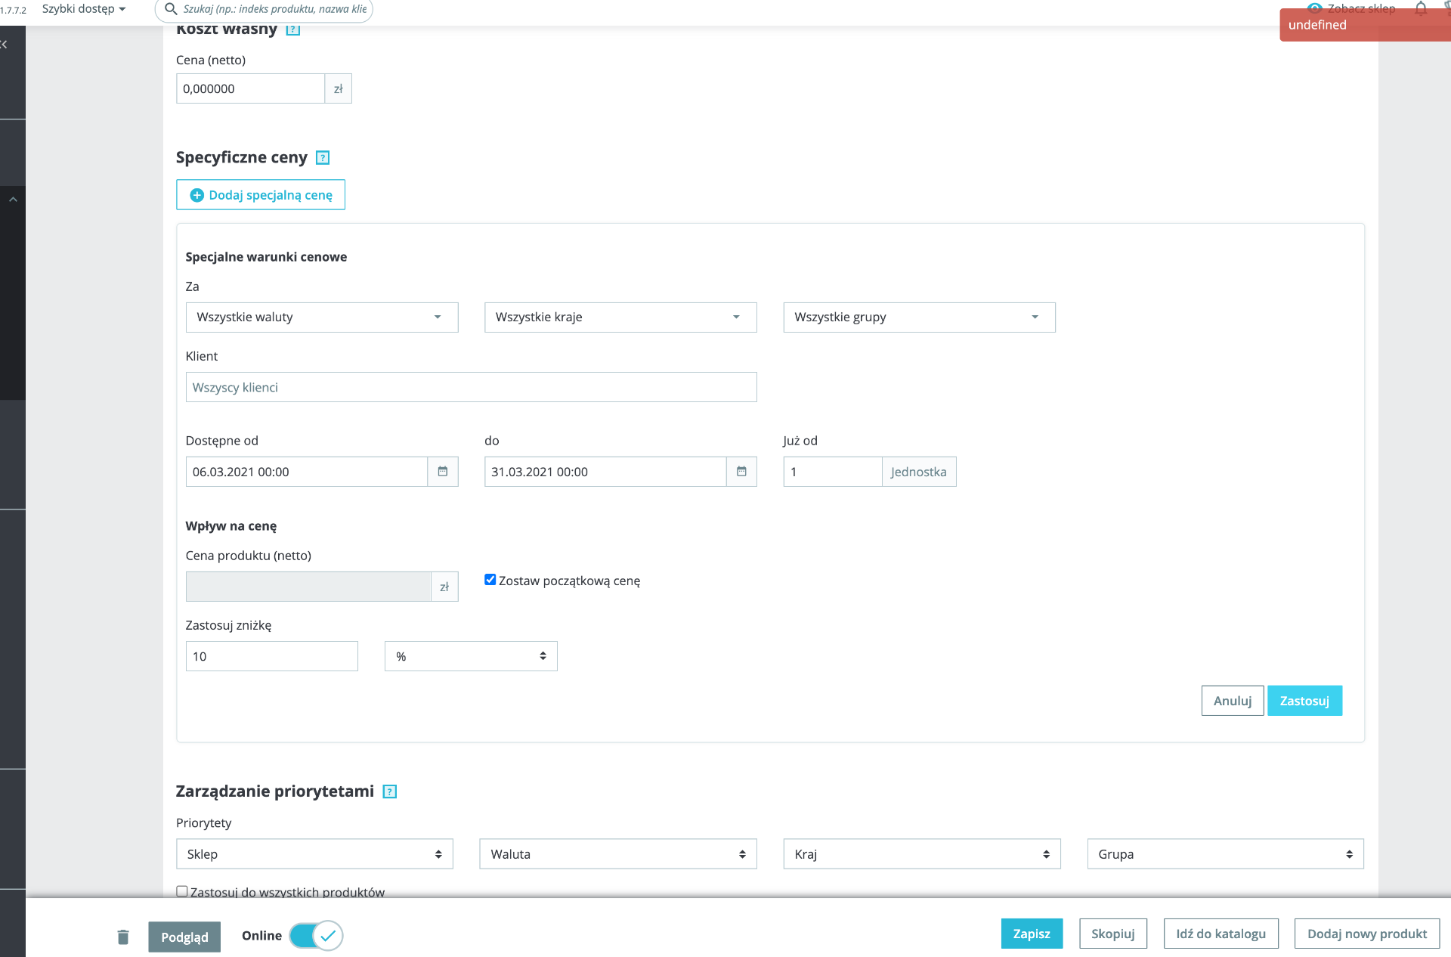Collapse the sidebar menu arrow icon
The width and height of the screenshot is (1451, 957).
pyautogui.click(x=5, y=45)
